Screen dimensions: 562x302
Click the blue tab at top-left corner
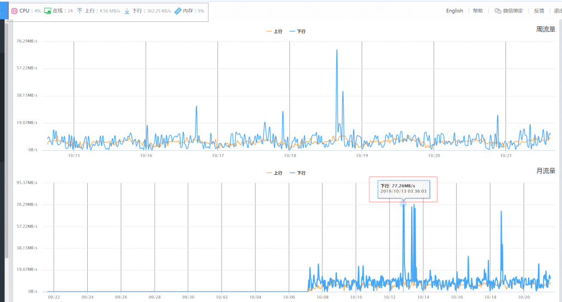[x=3, y=10]
